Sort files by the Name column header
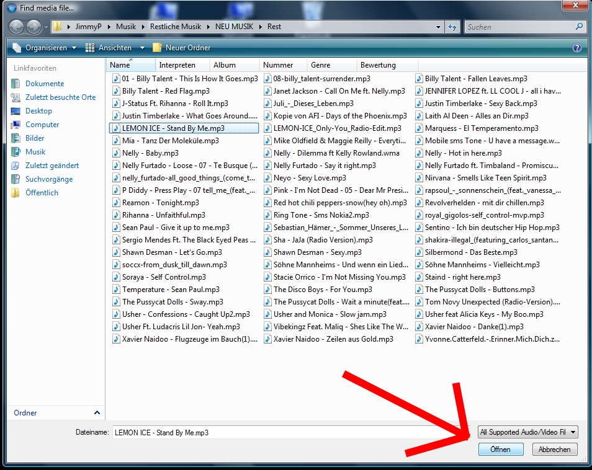 pyautogui.click(x=131, y=65)
